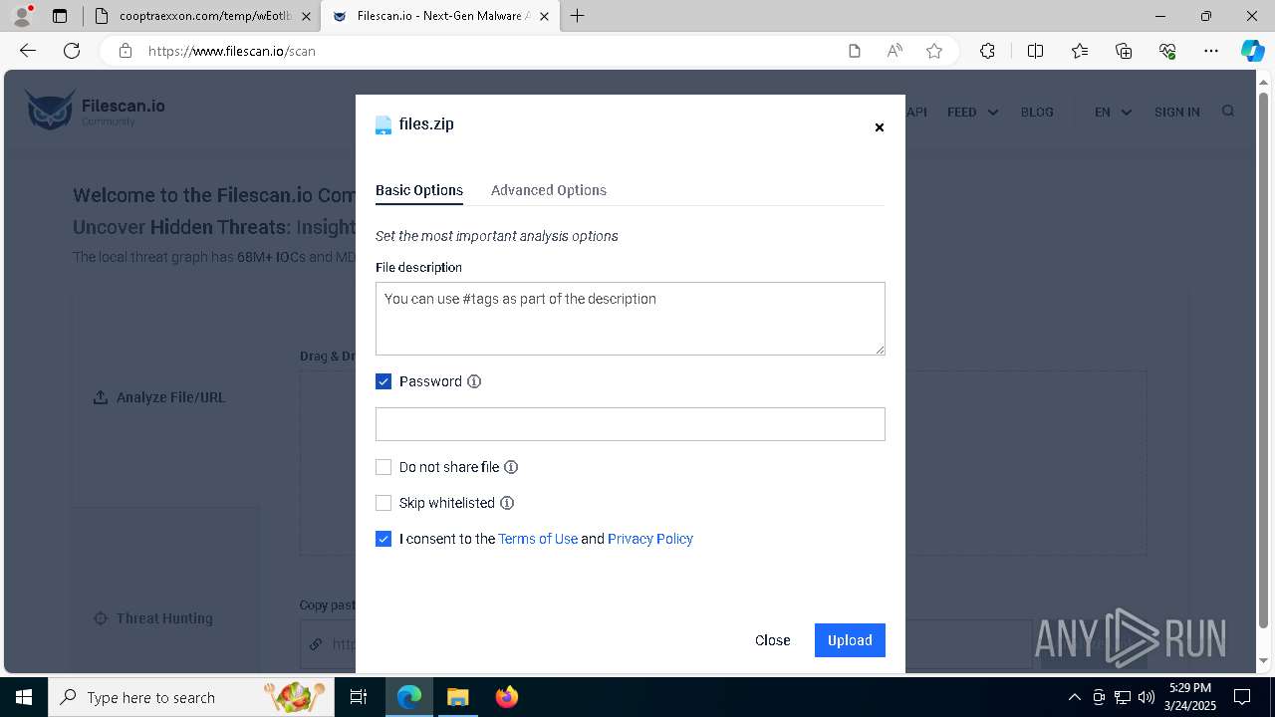Image resolution: width=1275 pixels, height=717 pixels.
Task: Expand the FEED dropdown menu
Action: (972, 113)
